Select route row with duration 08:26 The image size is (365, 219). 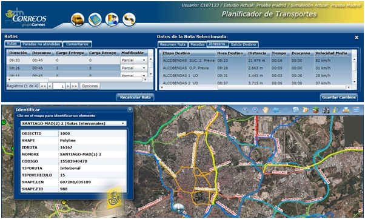pos(77,68)
